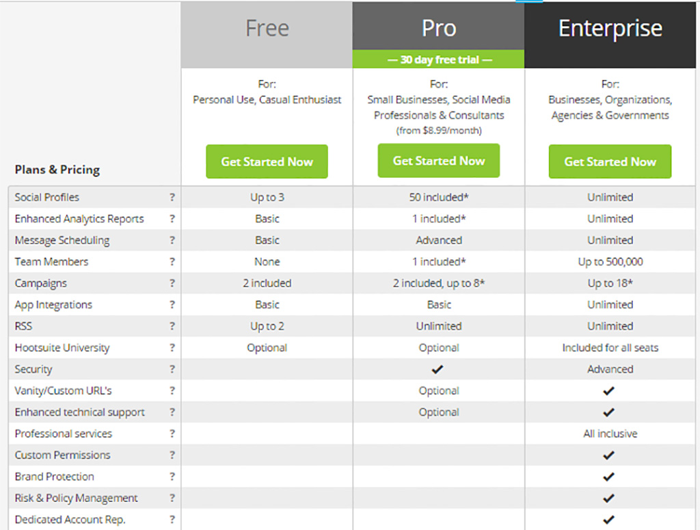Click the help icon beside Social Profiles

[x=172, y=198]
